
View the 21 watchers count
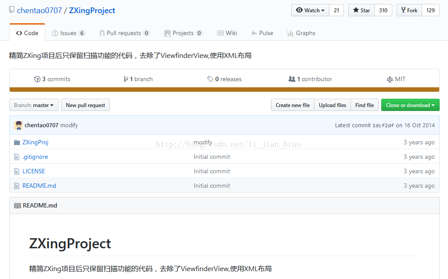[336, 10]
